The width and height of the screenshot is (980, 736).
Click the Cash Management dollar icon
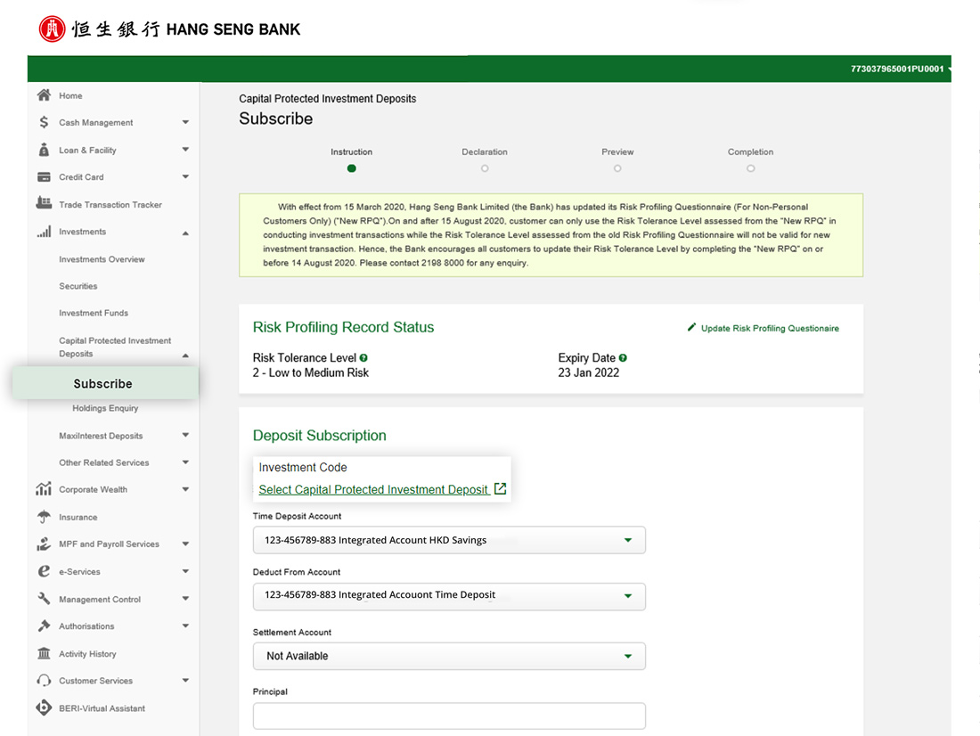click(44, 122)
